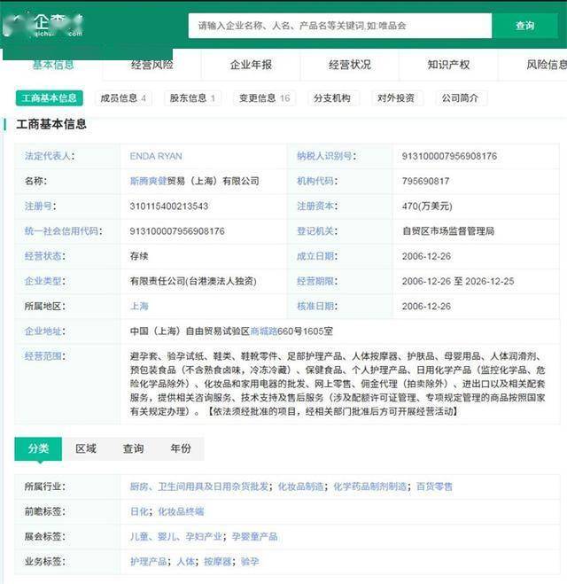The height and width of the screenshot is (584, 567).
Task: Select the 年份 tab
Action: coord(180,449)
